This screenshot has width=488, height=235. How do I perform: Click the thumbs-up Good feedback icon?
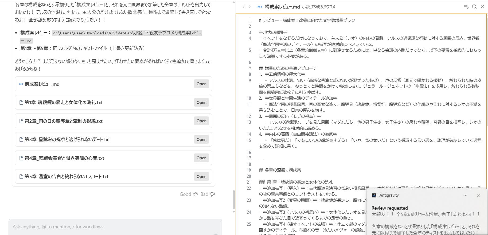tap(195, 194)
